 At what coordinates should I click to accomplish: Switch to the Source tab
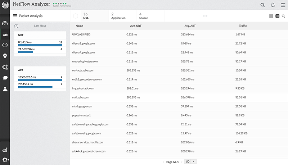[x=143, y=16]
